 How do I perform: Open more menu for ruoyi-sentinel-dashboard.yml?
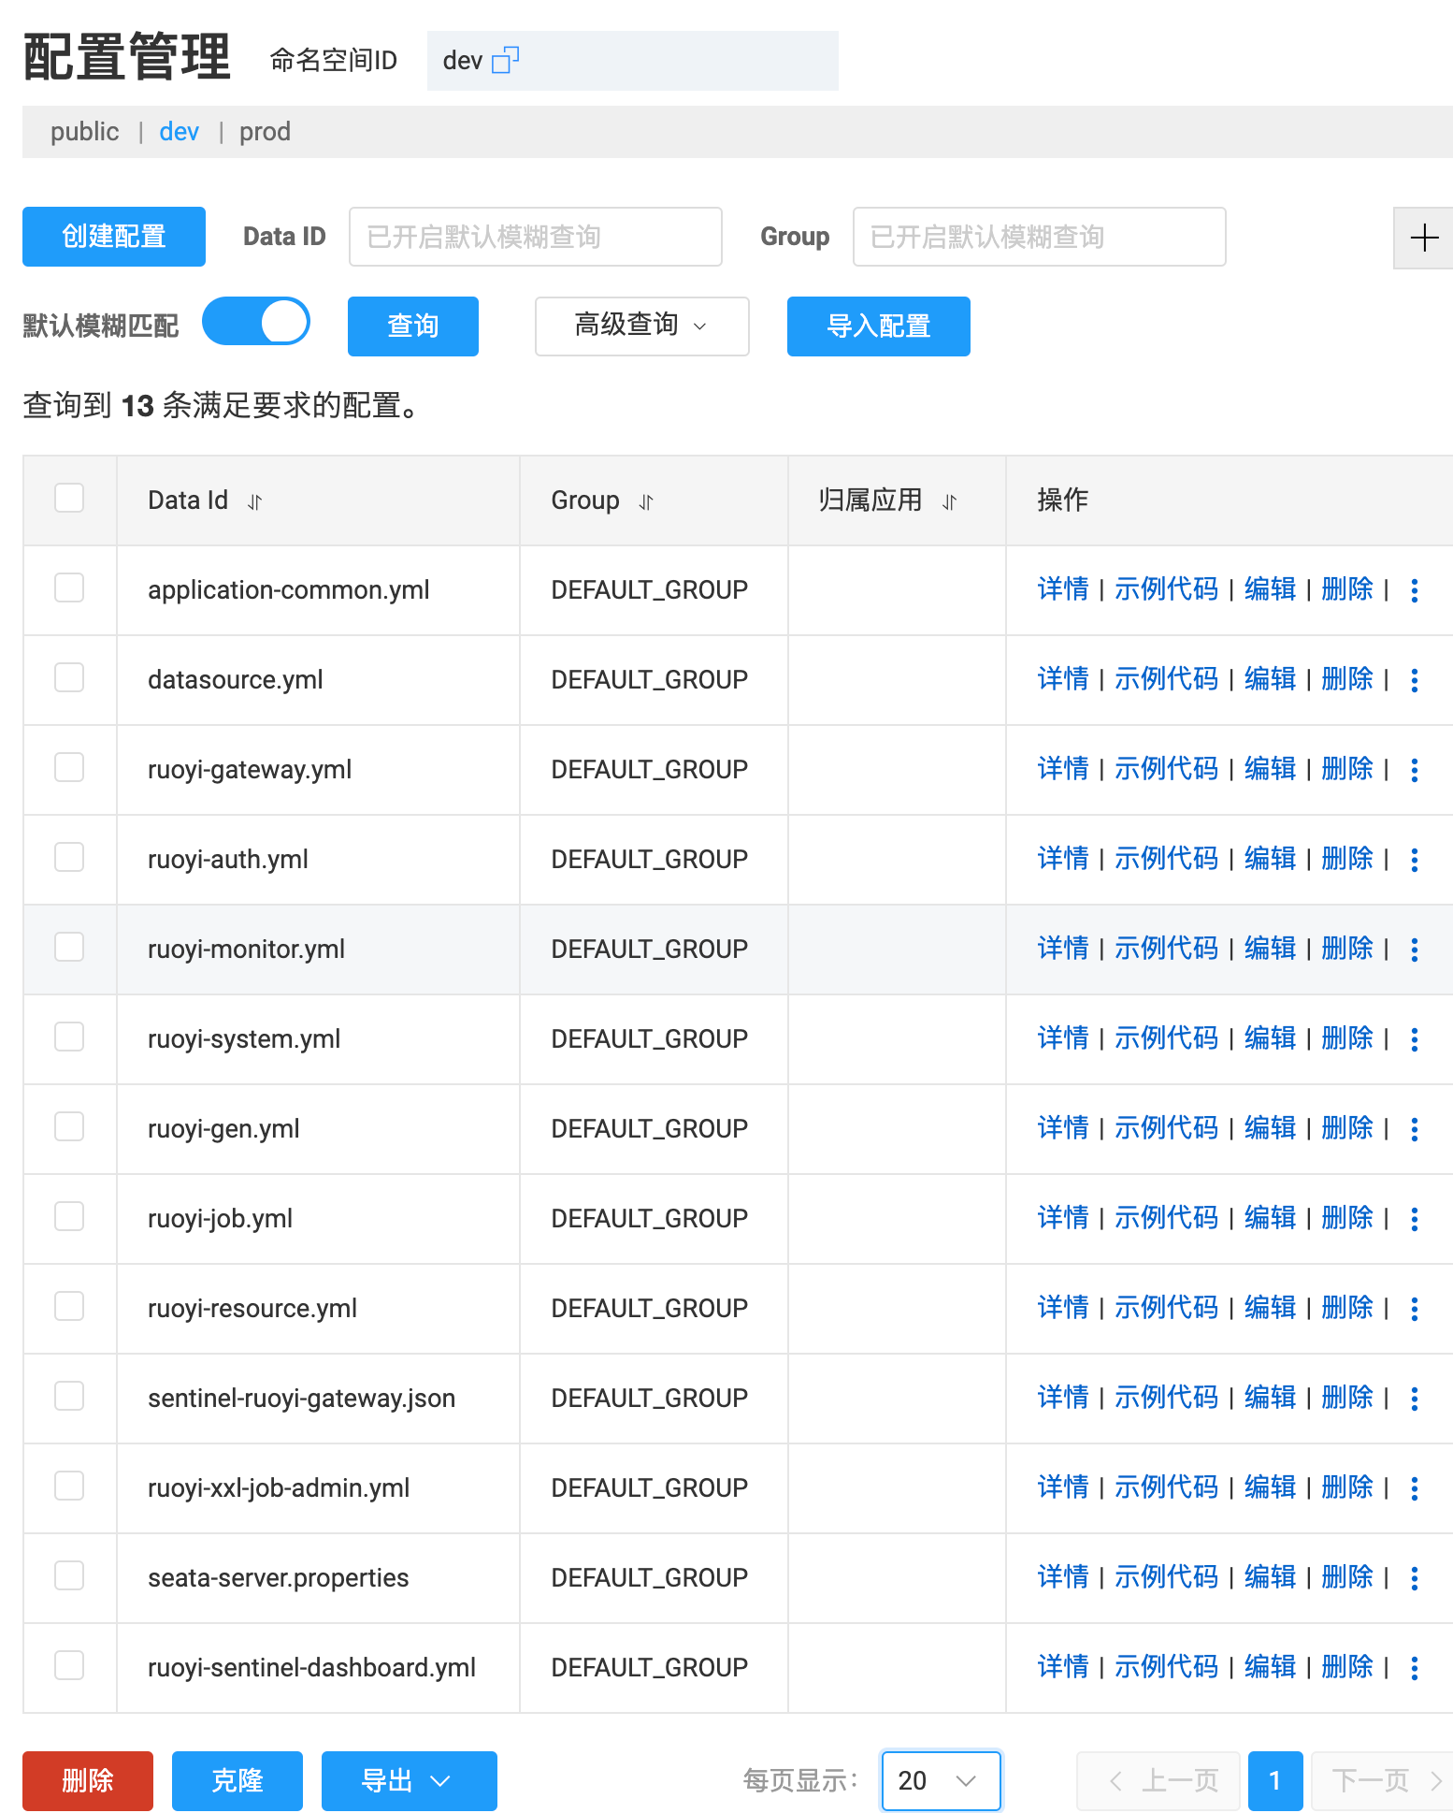point(1415,1668)
